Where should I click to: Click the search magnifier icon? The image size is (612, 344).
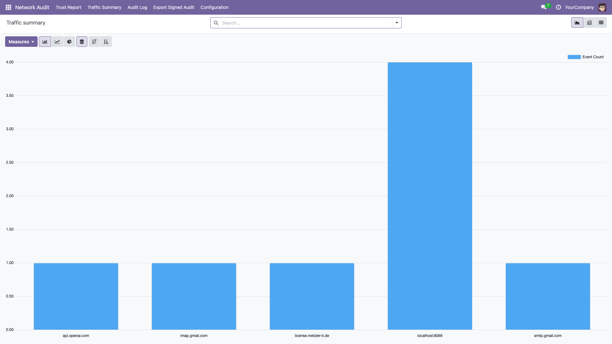coord(216,23)
